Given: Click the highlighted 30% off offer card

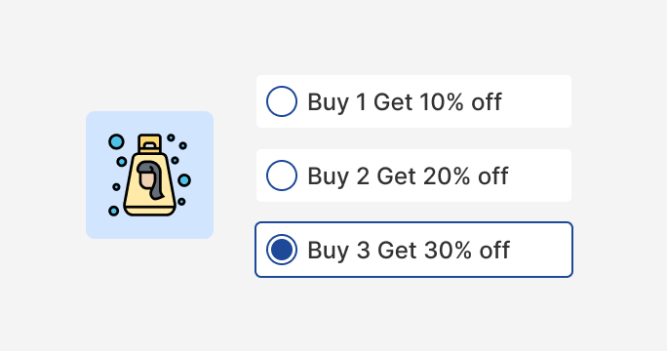Looking at the screenshot, I should coord(413,250).
